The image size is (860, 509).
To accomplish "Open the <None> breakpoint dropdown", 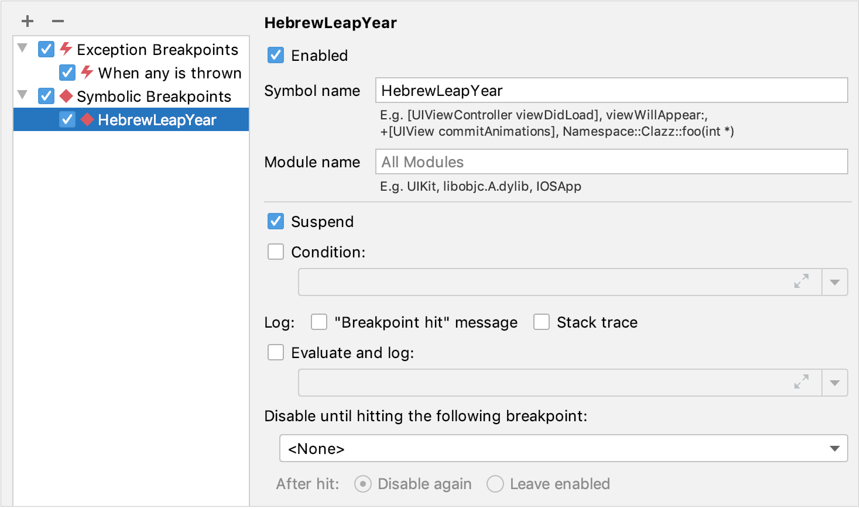I will coord(835,448).
